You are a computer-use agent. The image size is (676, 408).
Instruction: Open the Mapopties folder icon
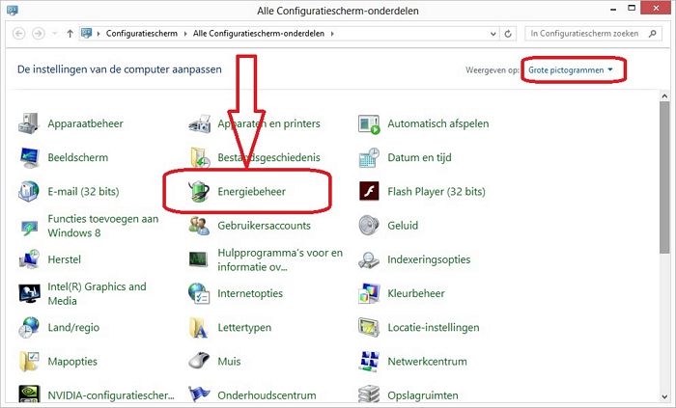[x=29, y=362]
